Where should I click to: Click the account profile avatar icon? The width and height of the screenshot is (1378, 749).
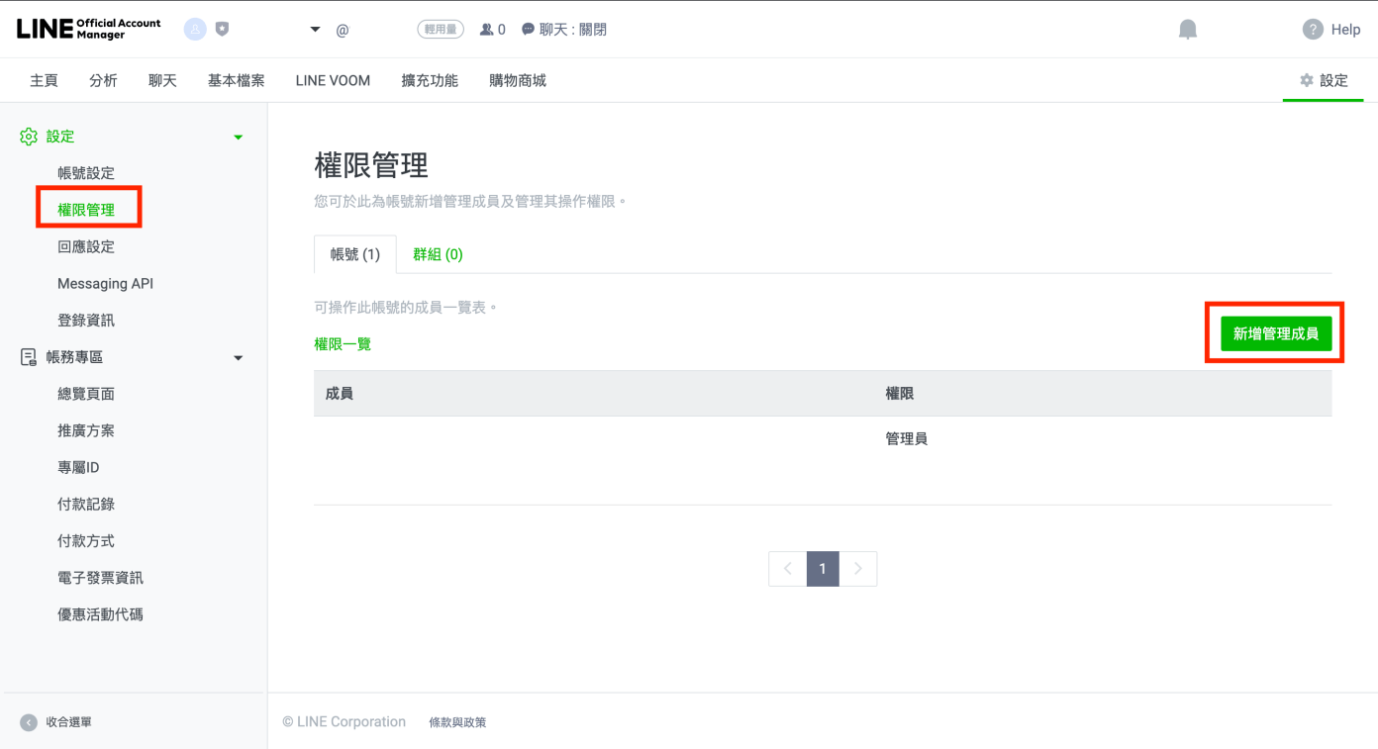point(194,29)
